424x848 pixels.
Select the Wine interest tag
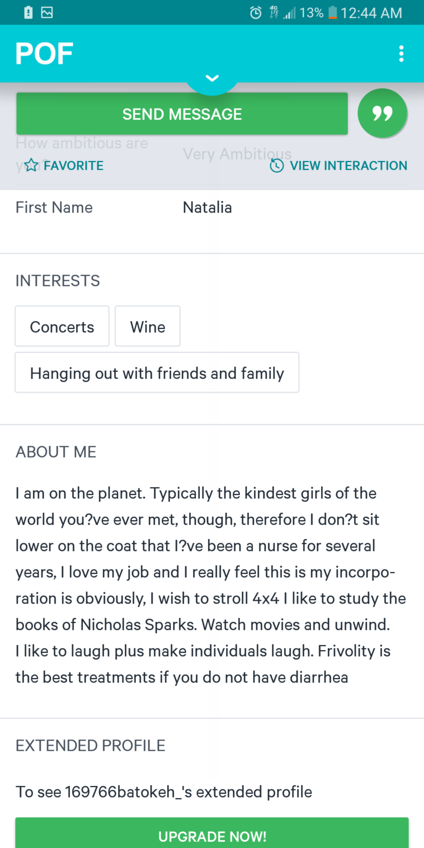pos(148,327)
